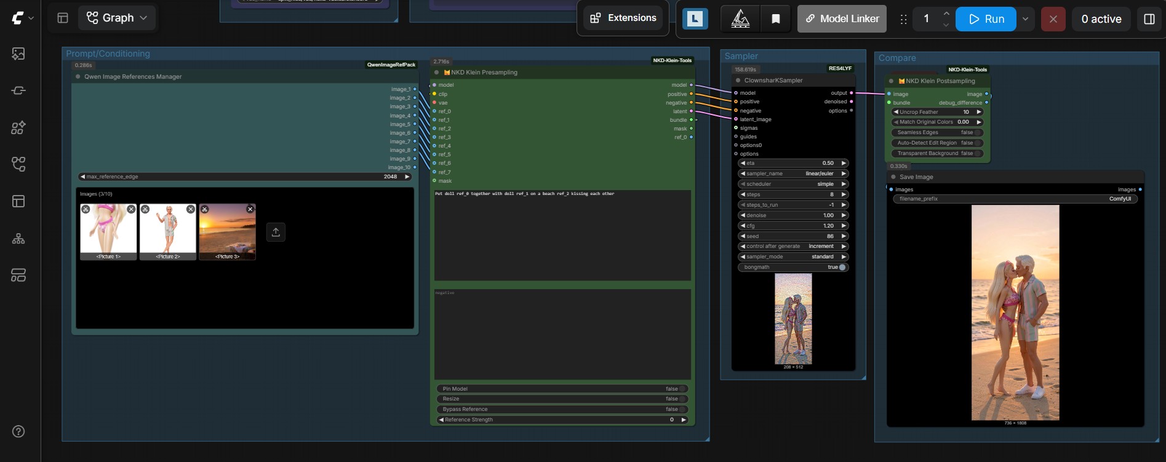Increase the steps value arrow
The width and height of the screenshot is (1166, 462).
(844, 194)
